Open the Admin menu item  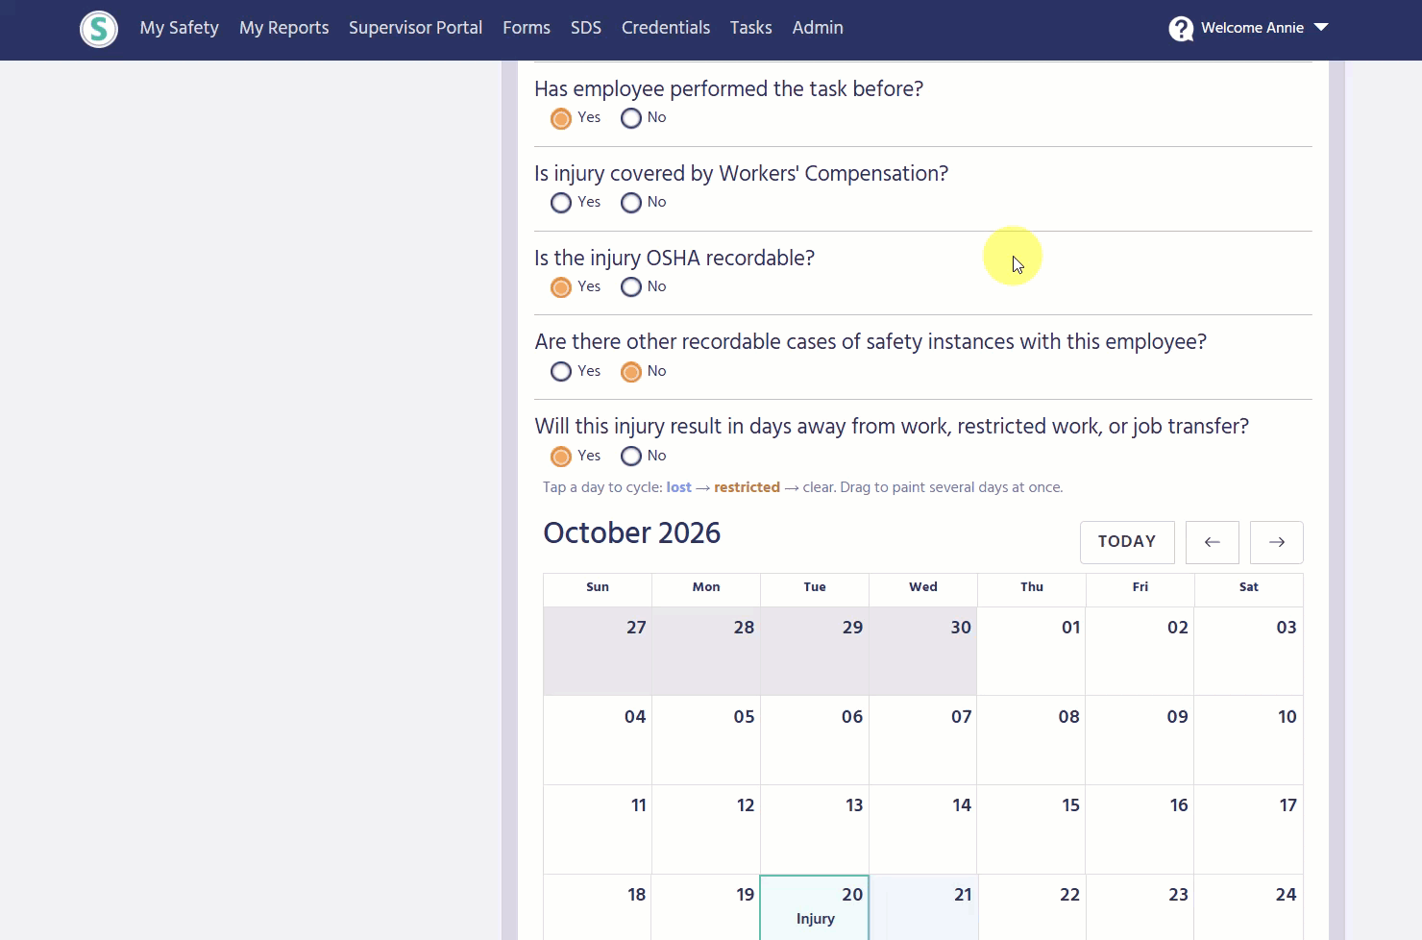click(x=818, y=28)
